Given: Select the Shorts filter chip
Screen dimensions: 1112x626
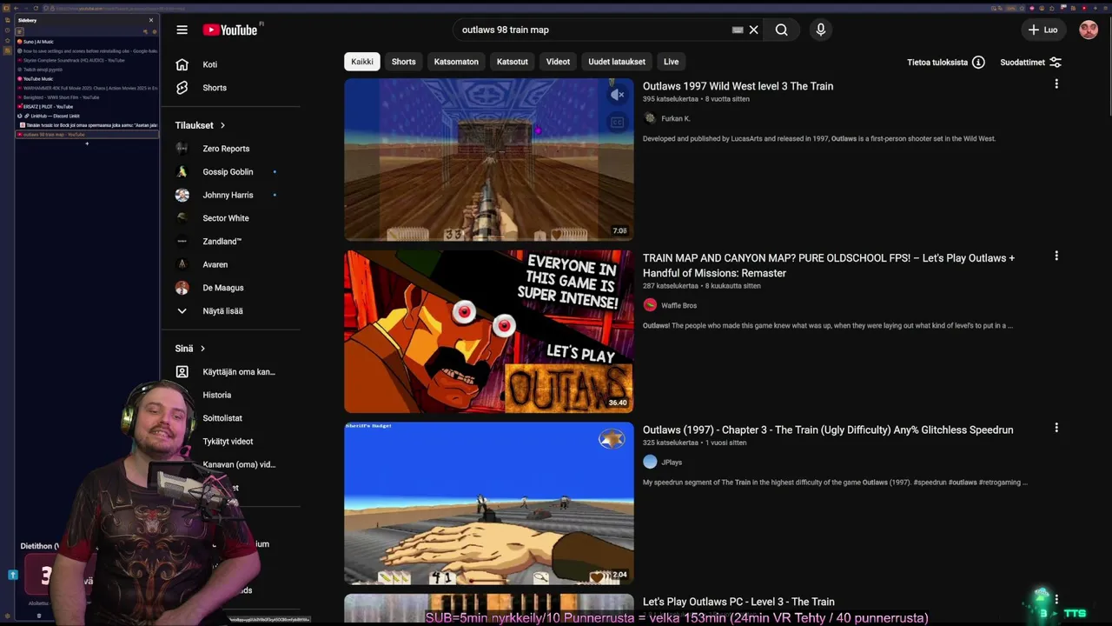Looking at the screenshot, I should (x=403, y=62).
